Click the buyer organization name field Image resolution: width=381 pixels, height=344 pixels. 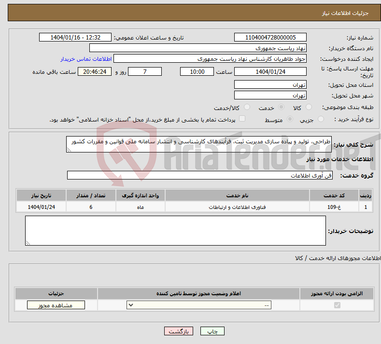click(x=198, y=48)
